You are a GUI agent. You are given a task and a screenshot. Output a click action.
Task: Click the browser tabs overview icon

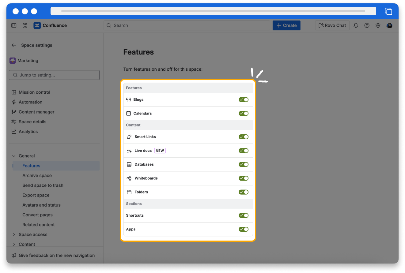point(388,11)
